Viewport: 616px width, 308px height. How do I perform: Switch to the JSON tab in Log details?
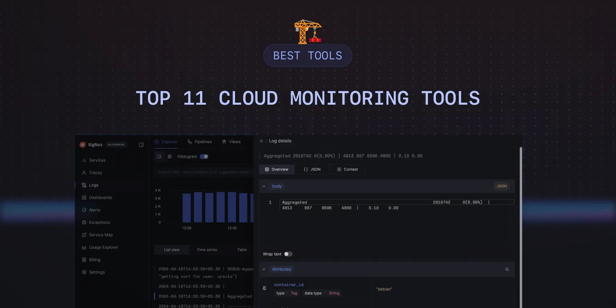312,170
